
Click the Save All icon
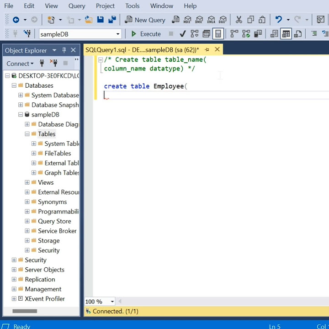[x=112, y=20]
